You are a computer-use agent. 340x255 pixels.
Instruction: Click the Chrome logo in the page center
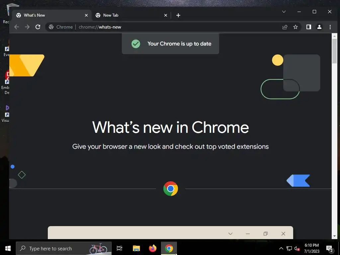[x=170, y=189]
